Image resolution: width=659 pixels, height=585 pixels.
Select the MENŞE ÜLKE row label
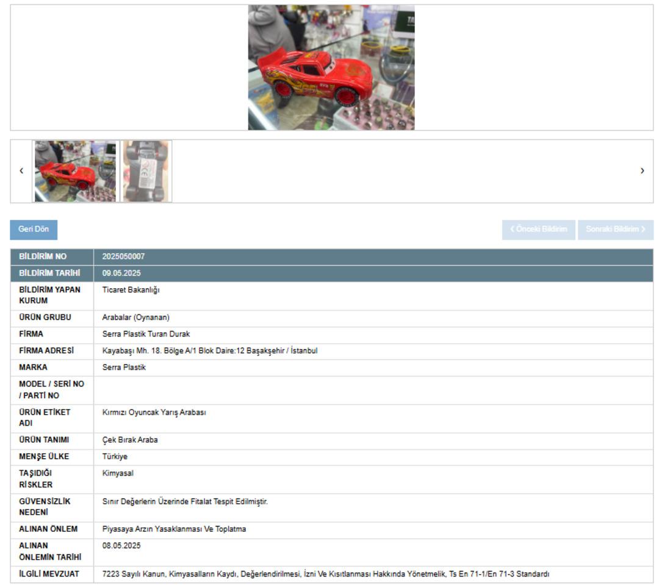point(44,456)
